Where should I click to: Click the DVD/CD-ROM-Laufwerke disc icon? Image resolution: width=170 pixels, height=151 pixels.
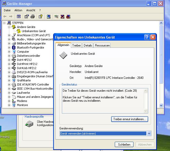tap(14, 72)
